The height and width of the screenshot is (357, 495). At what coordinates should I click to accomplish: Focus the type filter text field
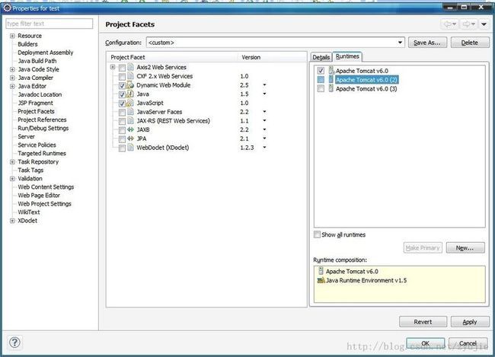49,24
